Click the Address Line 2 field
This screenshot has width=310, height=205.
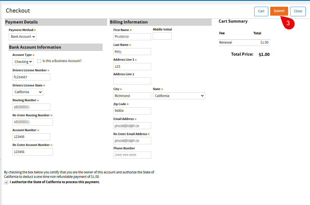[x=132, y=81]
